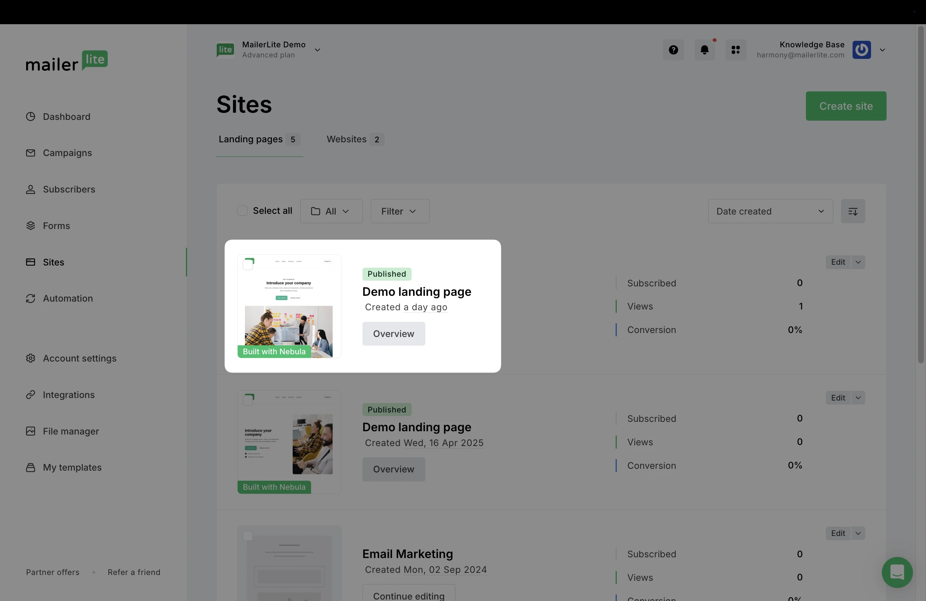Go to Automation in sidebar
926x601 pixels.
[68, 298]
